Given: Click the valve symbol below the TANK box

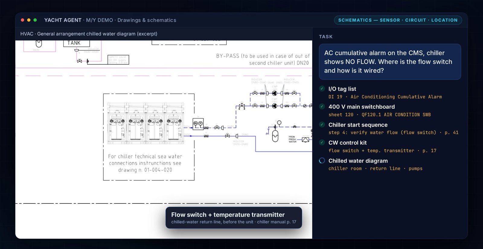Looking at the screenshot, I should (x=79, y=61).
